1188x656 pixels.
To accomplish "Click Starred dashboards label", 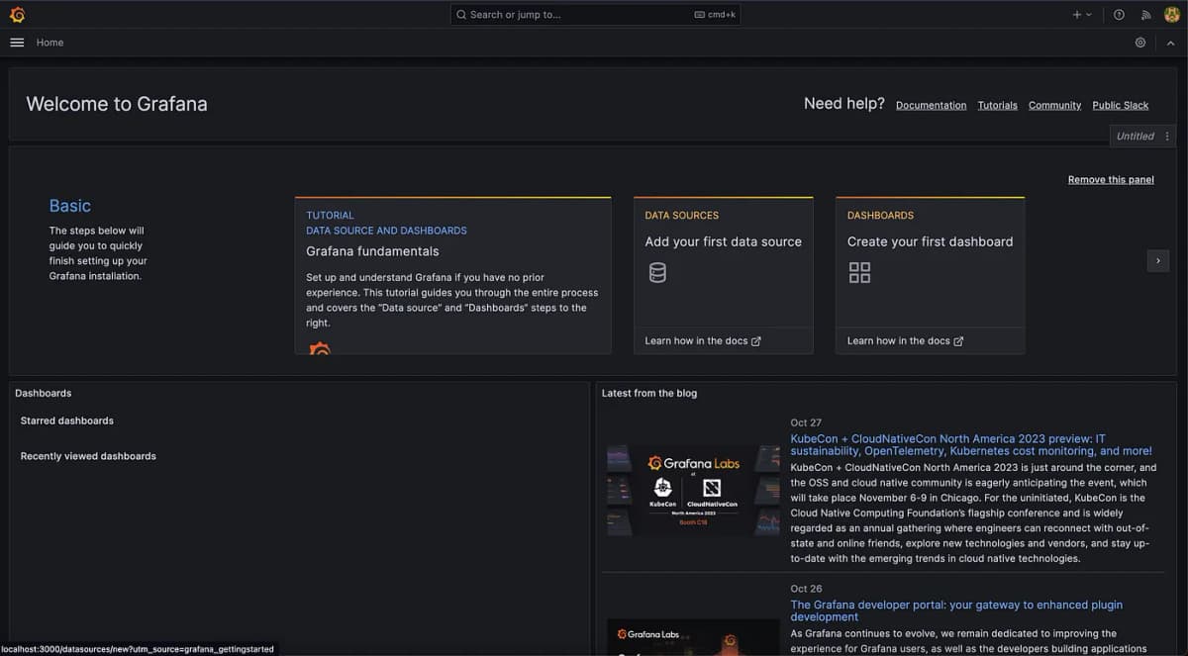I will pos(67,421).
